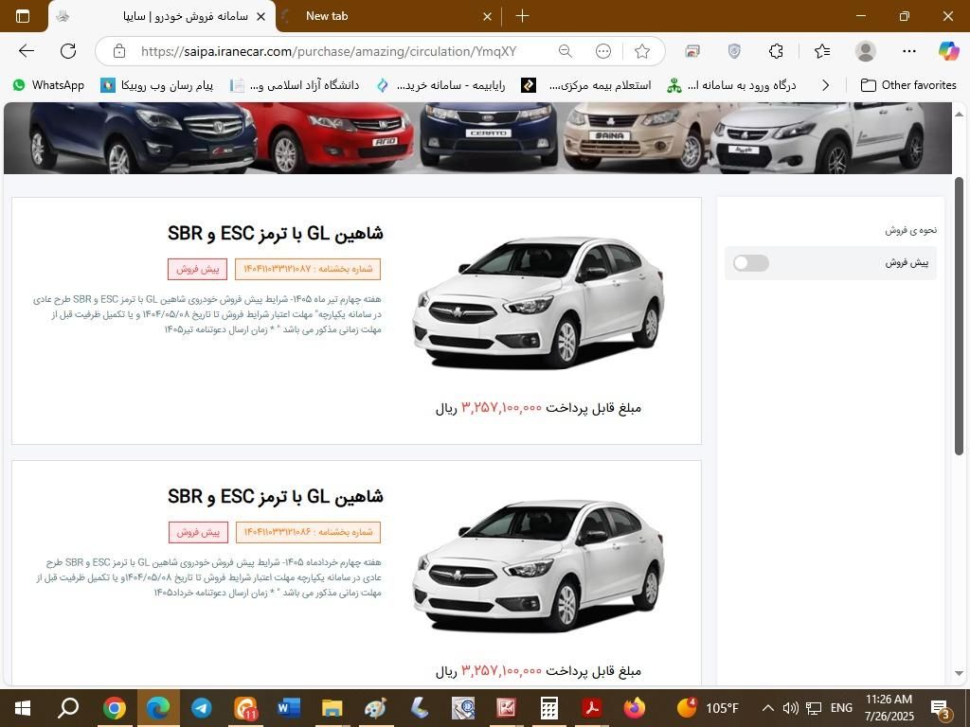
Task: View site information lock icon
Action: coord(119,51)
